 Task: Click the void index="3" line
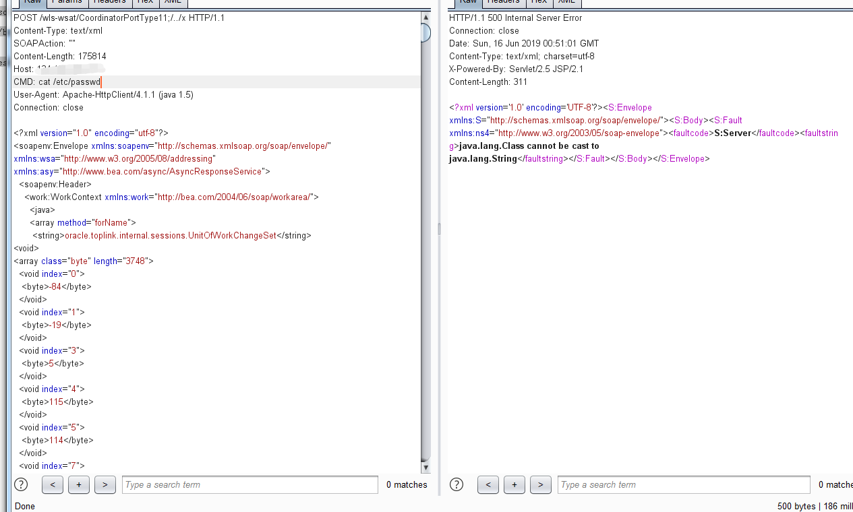point(52,350)
